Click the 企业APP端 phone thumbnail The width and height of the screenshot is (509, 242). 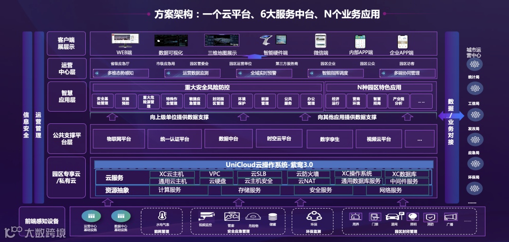click(x=402, y=42)
